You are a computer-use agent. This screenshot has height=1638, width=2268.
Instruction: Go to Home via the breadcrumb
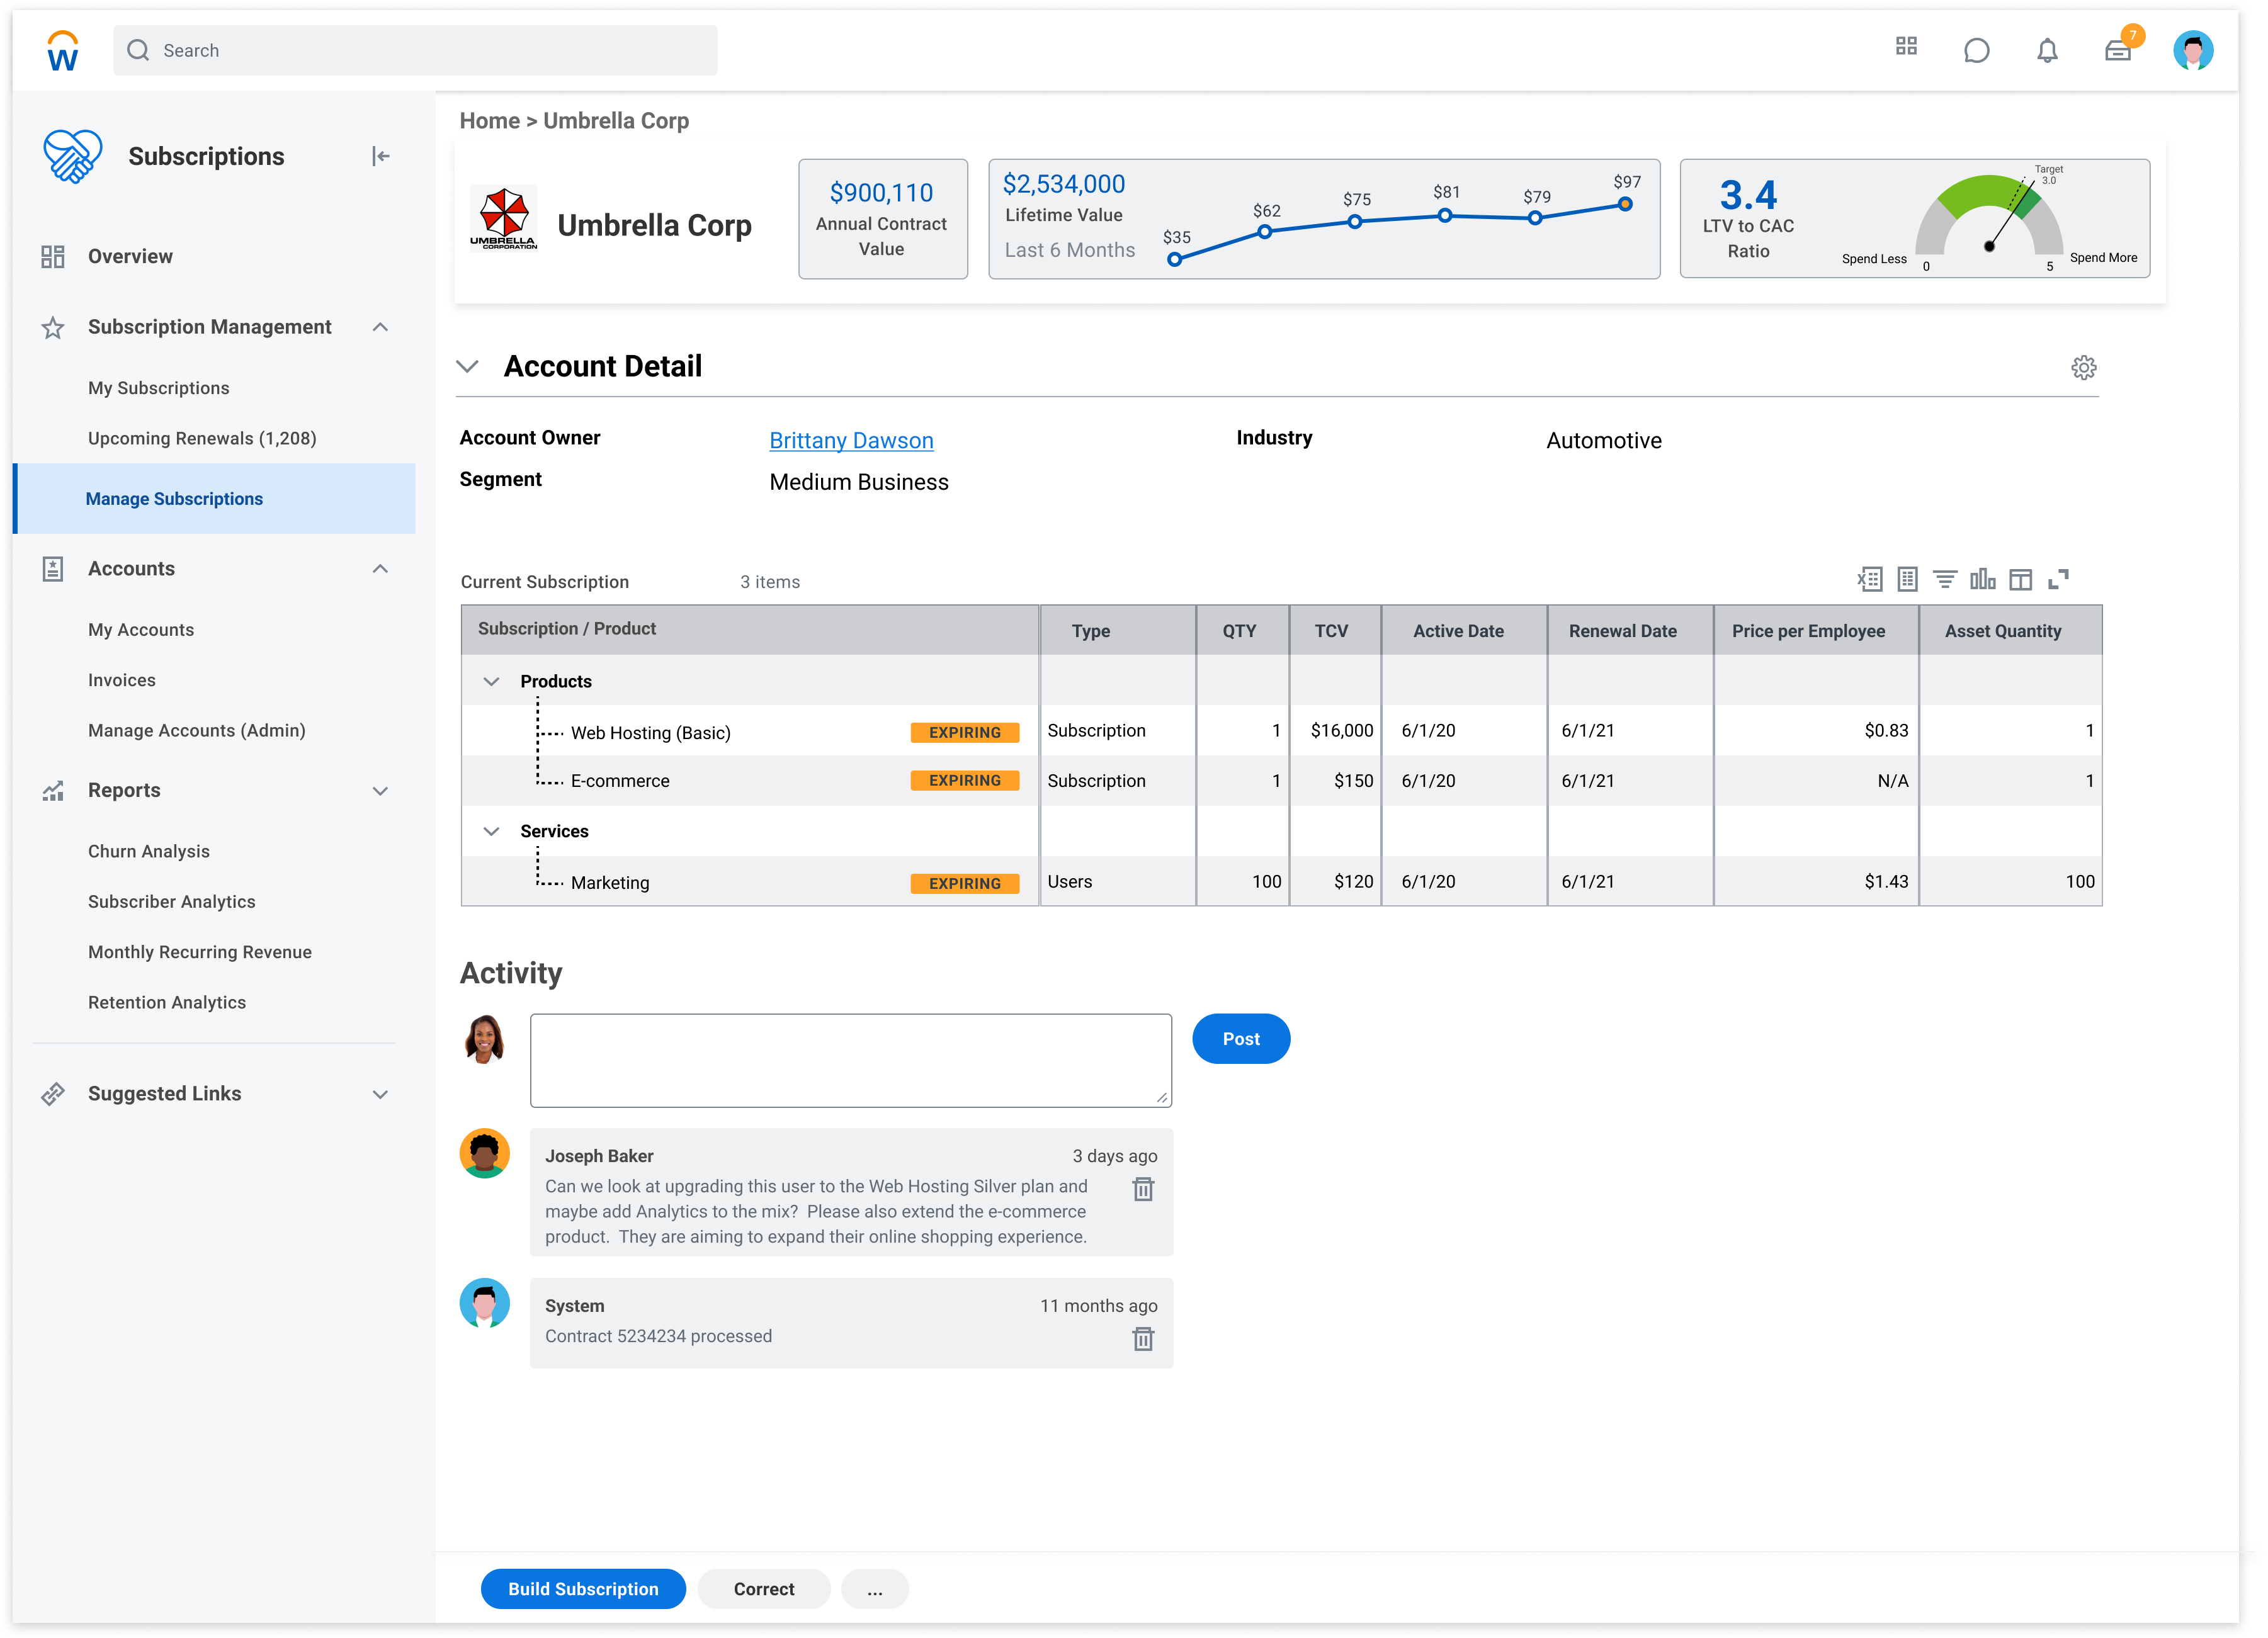coord(490,121)
